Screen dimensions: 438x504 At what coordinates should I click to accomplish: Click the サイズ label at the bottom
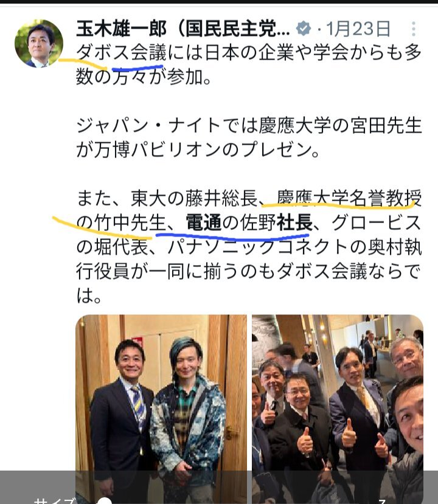[x=55, y=501]
